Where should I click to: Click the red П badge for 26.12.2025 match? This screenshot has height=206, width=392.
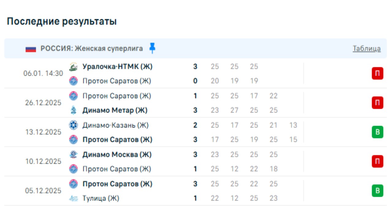click(377, 103)
